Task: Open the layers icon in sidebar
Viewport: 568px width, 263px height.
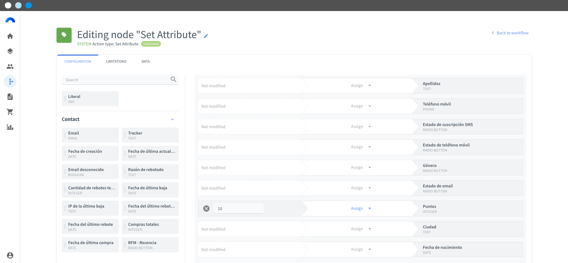Action: tap(10, 51)
